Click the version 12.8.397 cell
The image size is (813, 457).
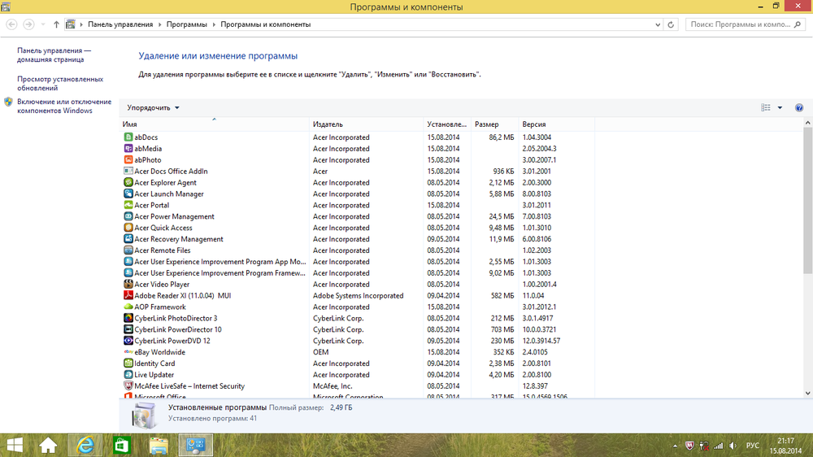(535, 386)
